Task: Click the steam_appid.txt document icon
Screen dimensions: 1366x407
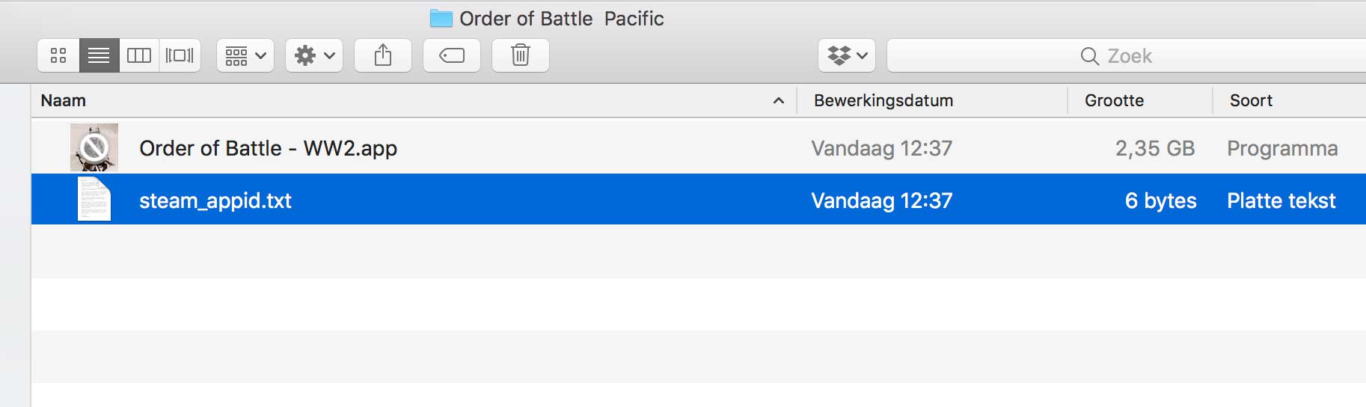Action: (94, 199)
